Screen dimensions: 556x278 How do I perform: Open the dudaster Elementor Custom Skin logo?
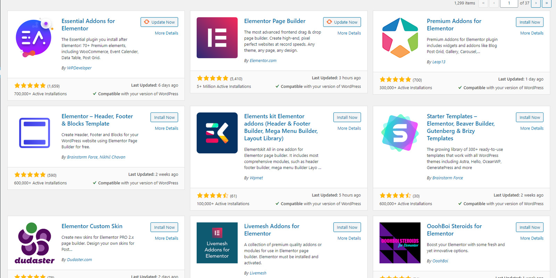pyautogui.click(x=34, y=243)
